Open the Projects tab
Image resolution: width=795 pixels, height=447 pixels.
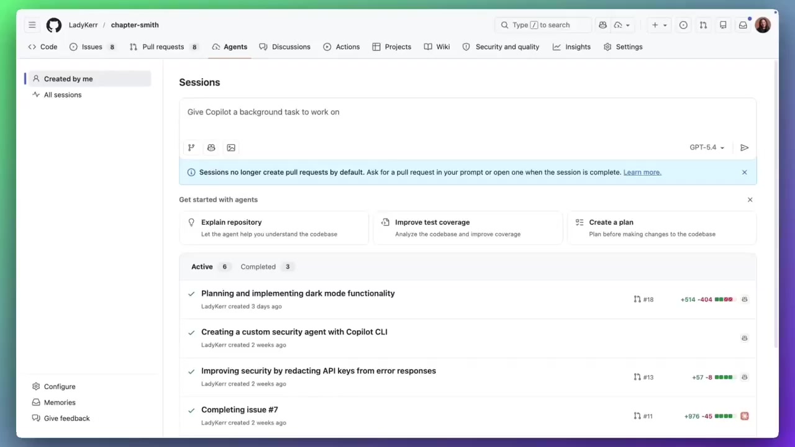(392, 47)
